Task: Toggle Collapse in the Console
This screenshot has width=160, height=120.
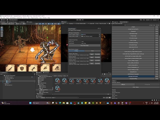Action: coord(43,98)
